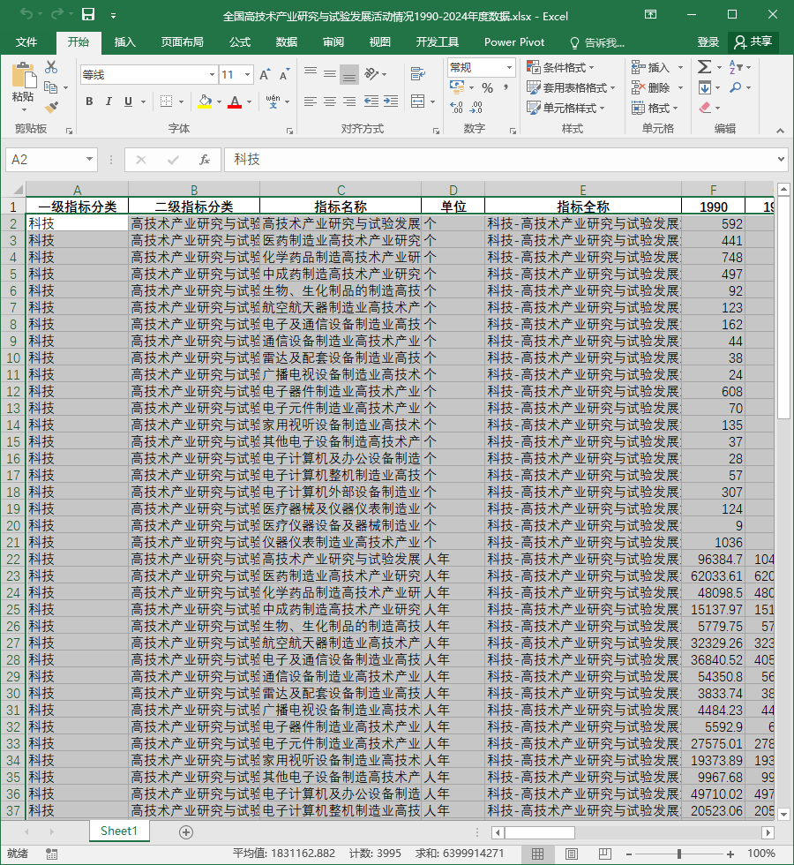Open the Name Box dropdown arrow

pyautogui.click(x=89, y=160)
